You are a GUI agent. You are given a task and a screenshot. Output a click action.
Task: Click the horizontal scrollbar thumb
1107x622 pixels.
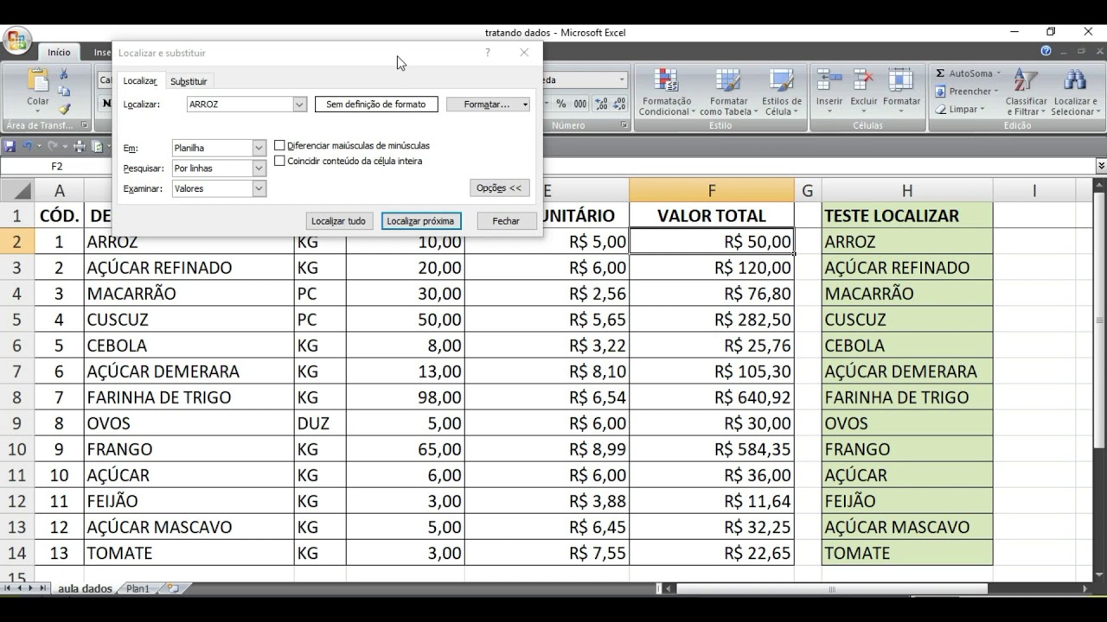click(831, 588)
